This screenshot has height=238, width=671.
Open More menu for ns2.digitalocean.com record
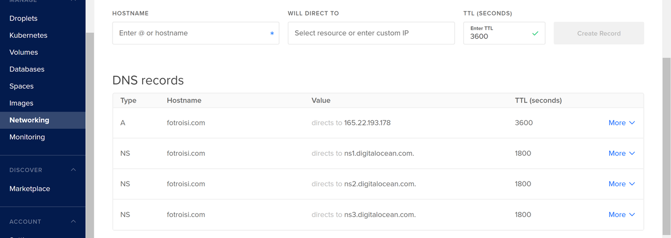(x=622, y=184)
